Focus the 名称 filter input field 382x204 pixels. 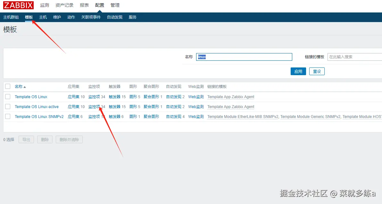[244, 57]
